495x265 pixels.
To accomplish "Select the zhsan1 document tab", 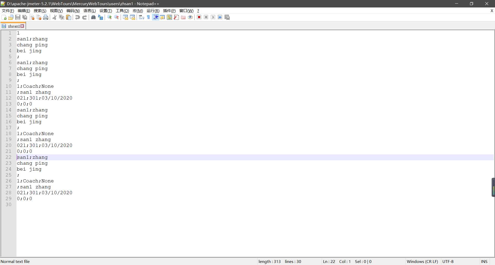I will [13, 26].
